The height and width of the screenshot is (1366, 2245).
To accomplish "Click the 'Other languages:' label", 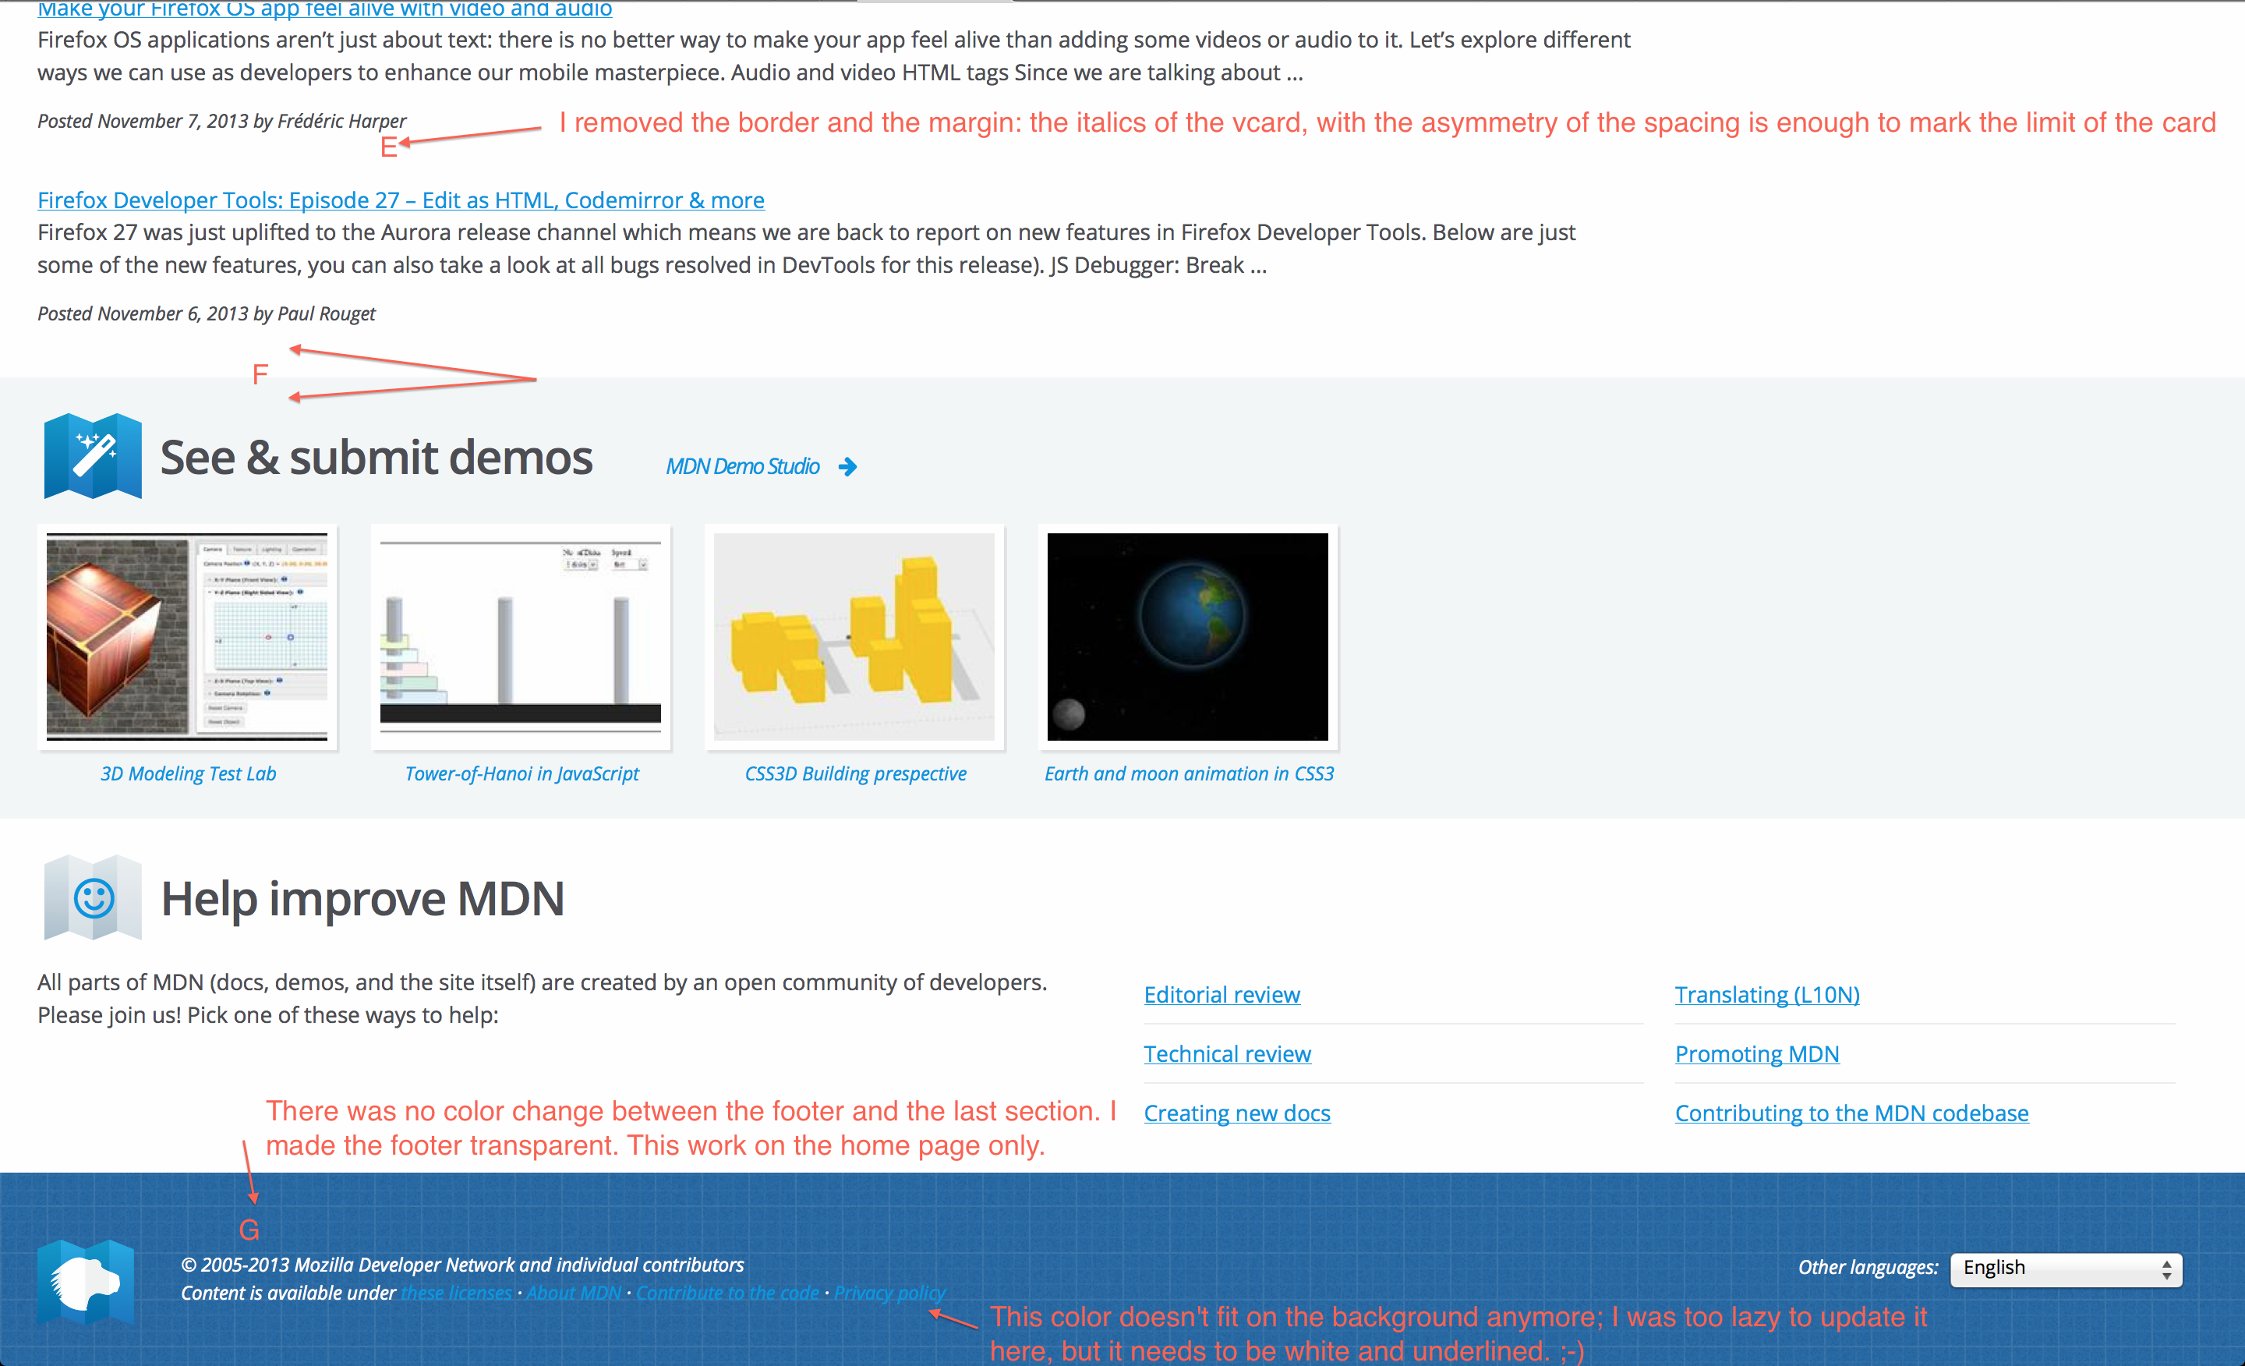I will tap(1868, 1268).
